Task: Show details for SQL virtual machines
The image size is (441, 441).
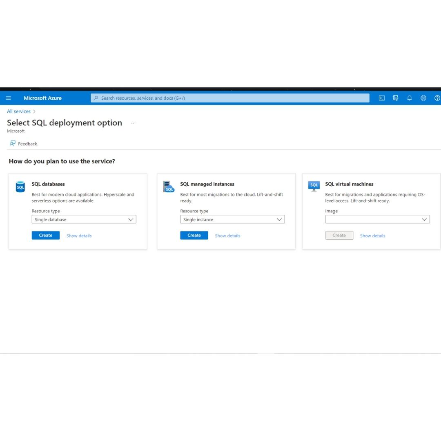Action: tap(373, 236)
